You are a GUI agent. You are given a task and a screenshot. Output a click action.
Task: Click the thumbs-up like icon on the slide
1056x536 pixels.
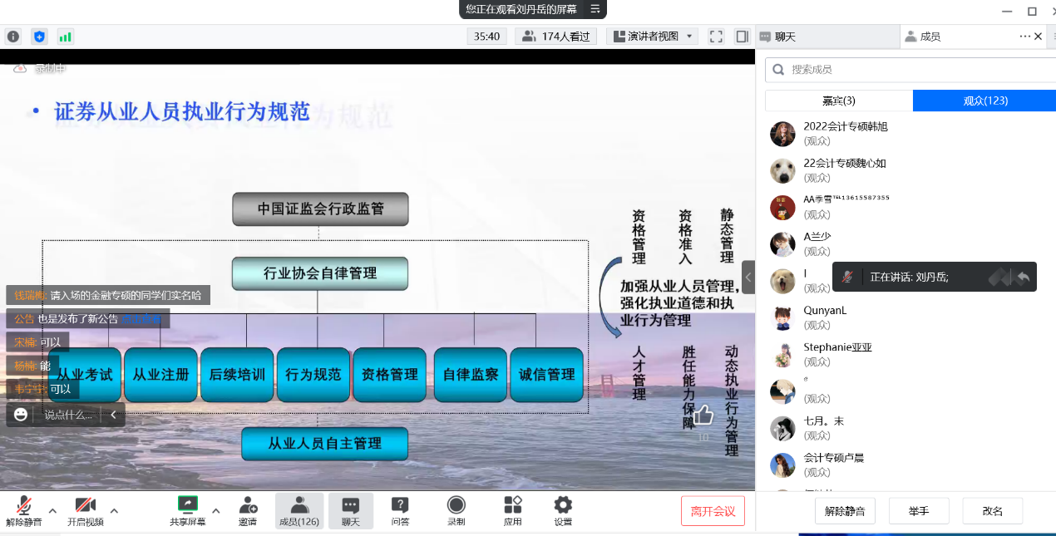[x=703, y=415]
